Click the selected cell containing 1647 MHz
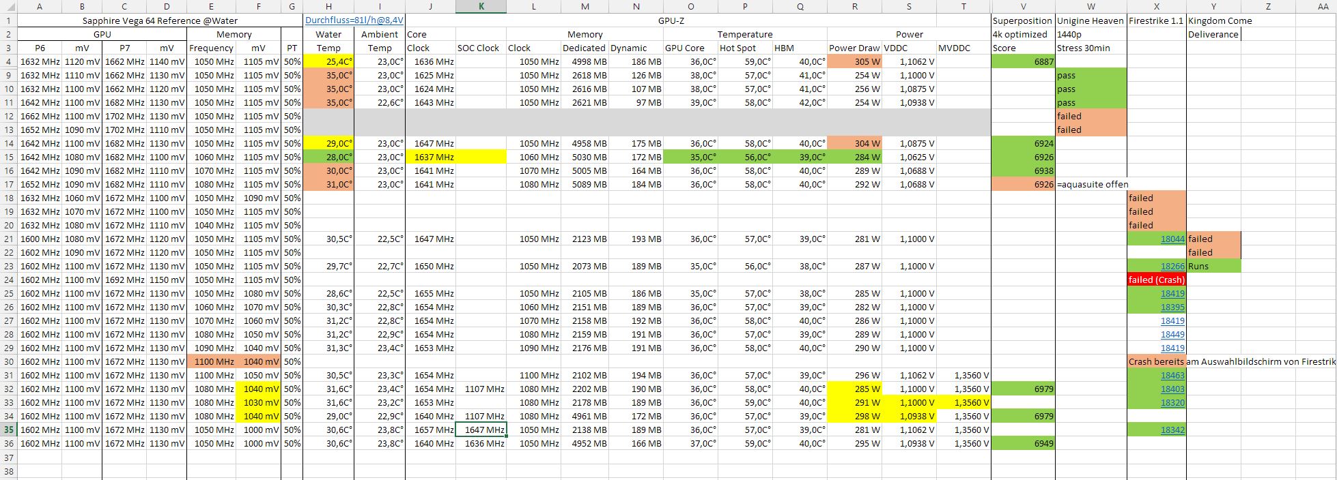The width and height of the screenshot is (1337, 480). click(481, 430)
